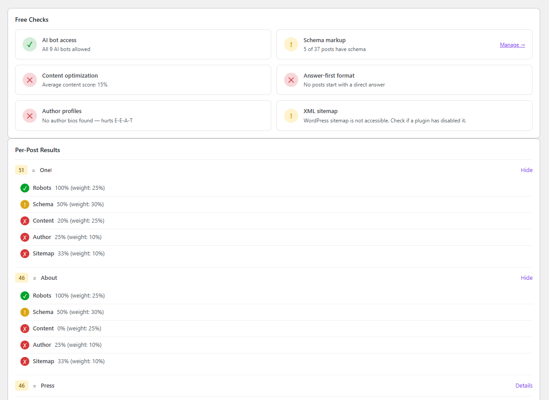Click the Content 20% row label
This screenshot has width=549, height=400.
click(43, 221)
